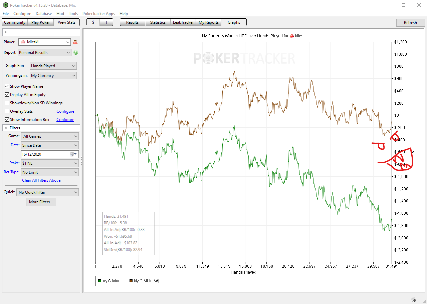Click the date input field showing 16/12/2020
Screen dimensions: 427x304
[45, 154]
